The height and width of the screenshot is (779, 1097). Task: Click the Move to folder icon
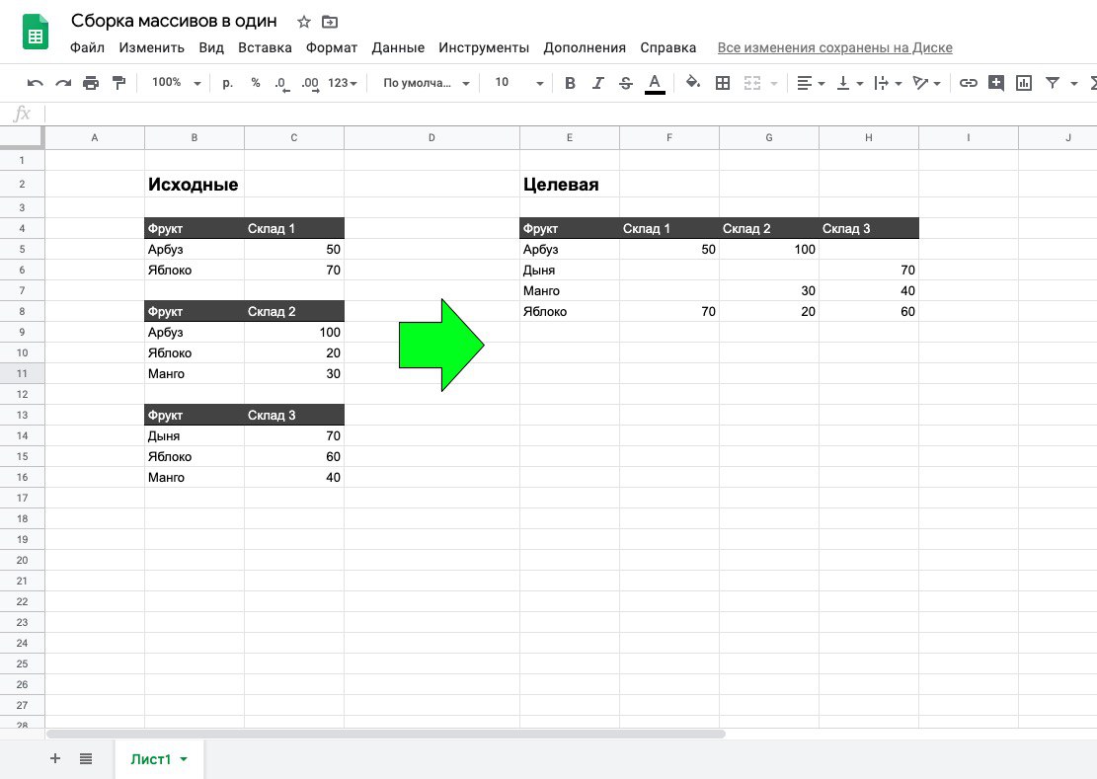coord(330,22)
